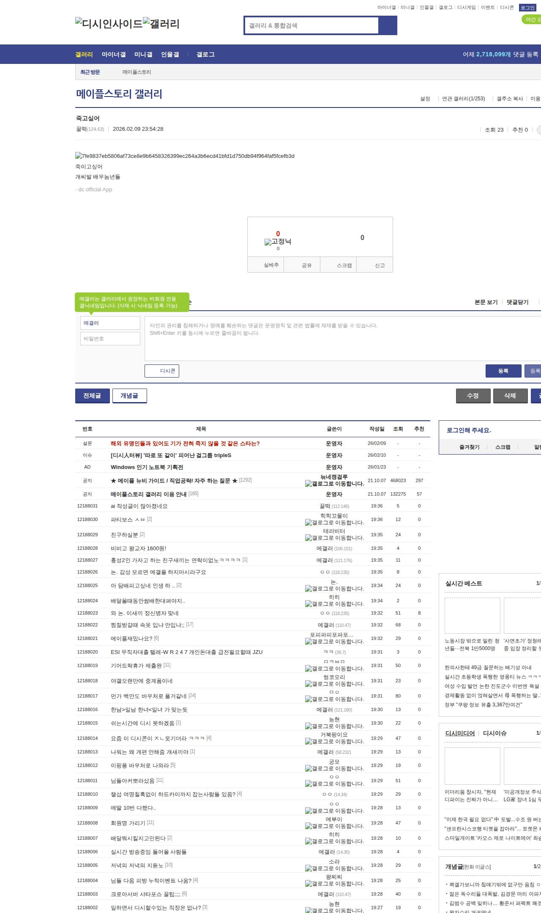Open post "ai 작성글이 많아졌네요"
The height and width of the screenshot is (913, 541).
pyautogui.click(x=139, y=506)
